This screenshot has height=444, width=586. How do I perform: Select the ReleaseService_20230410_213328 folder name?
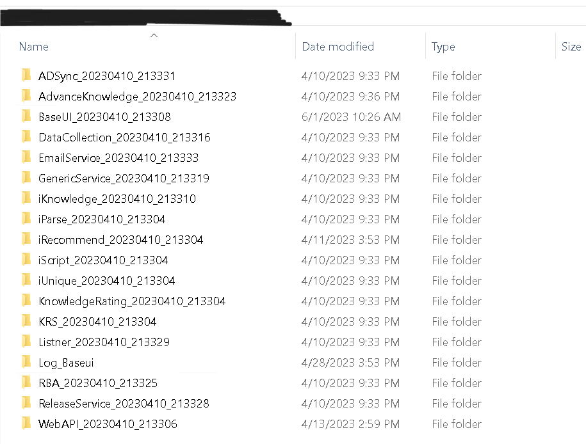coord(124,404)
